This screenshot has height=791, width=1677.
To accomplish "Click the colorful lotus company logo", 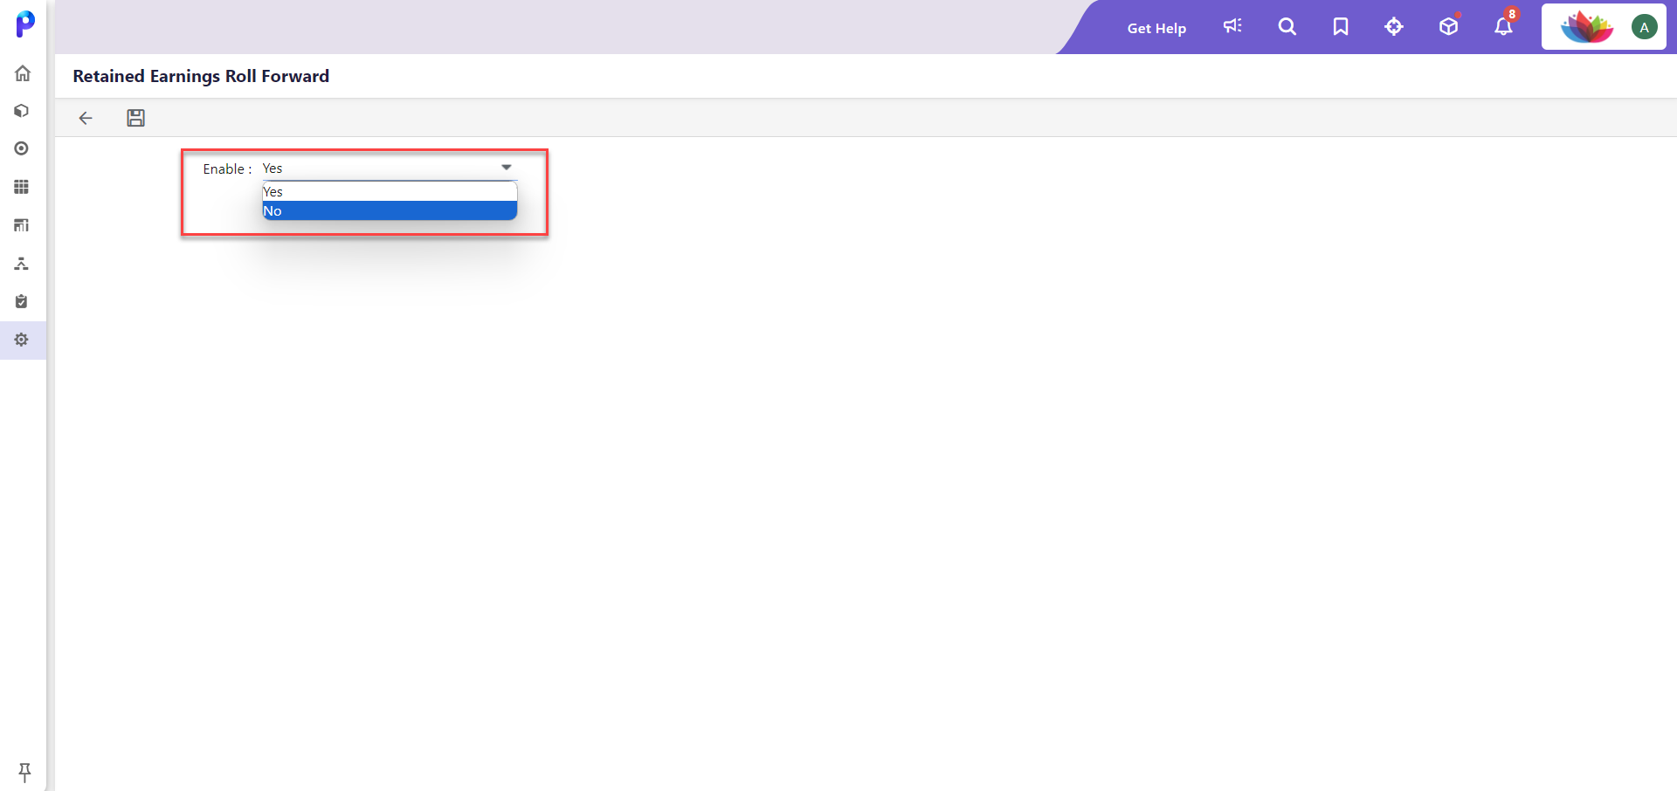I will pyautogui.click(x=1587, y=27).
